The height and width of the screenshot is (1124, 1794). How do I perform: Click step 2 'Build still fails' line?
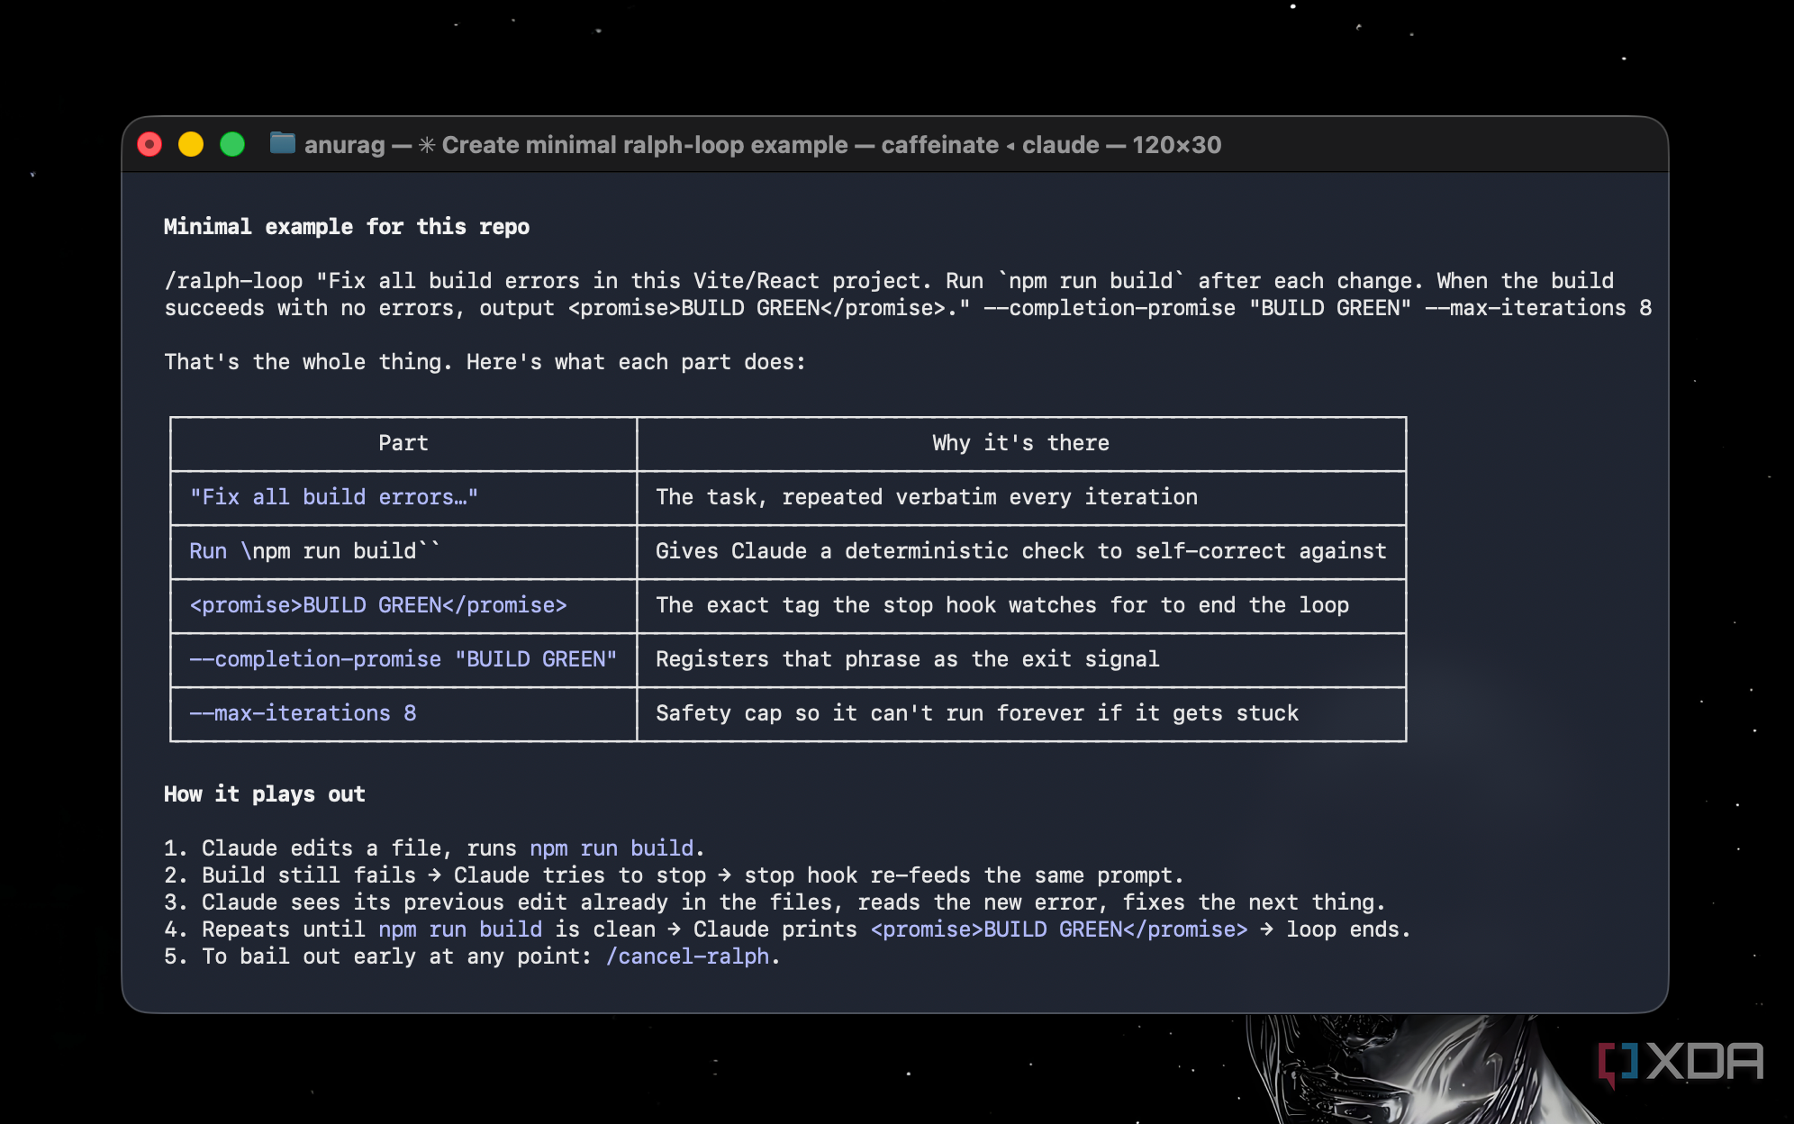tap(674, 875)
